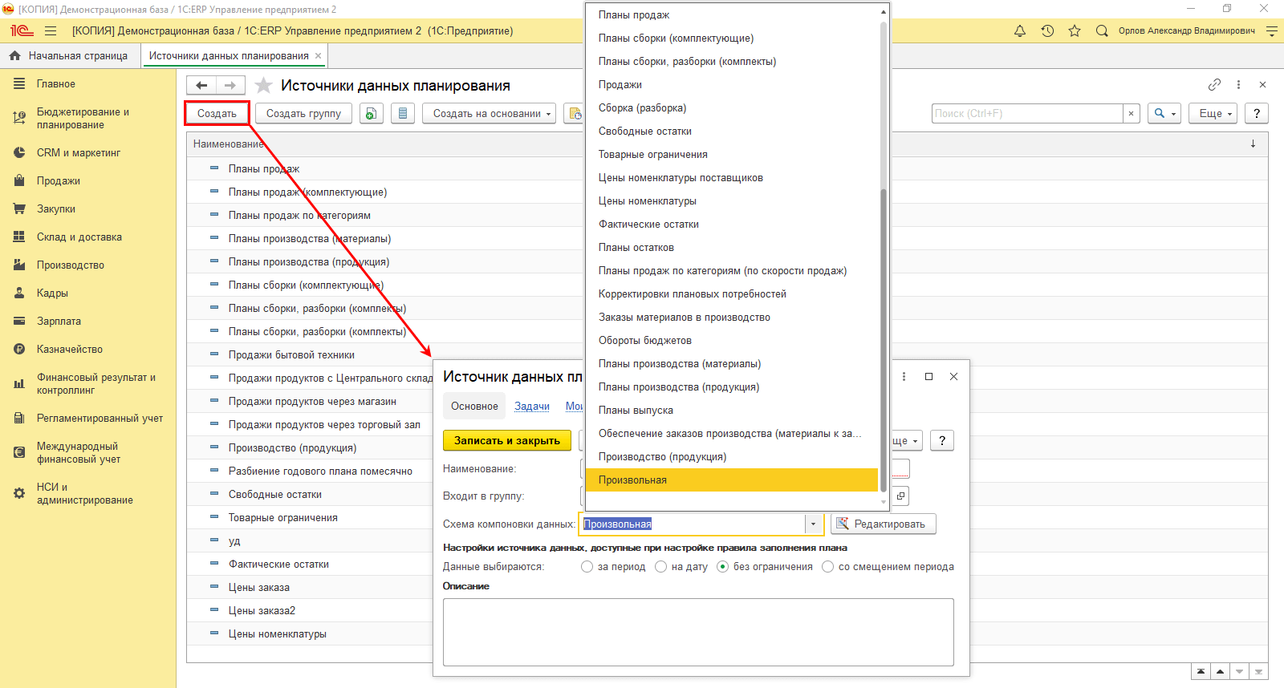Open the dialog's three-dot menu
Viewport: 1284px width, 688px height.
(x=904, y=376)
